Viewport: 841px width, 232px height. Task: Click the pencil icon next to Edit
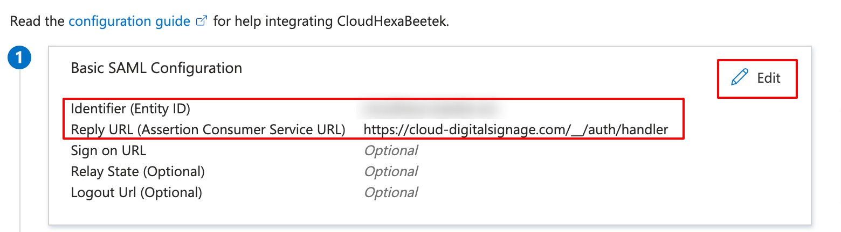tap(740, 78)
